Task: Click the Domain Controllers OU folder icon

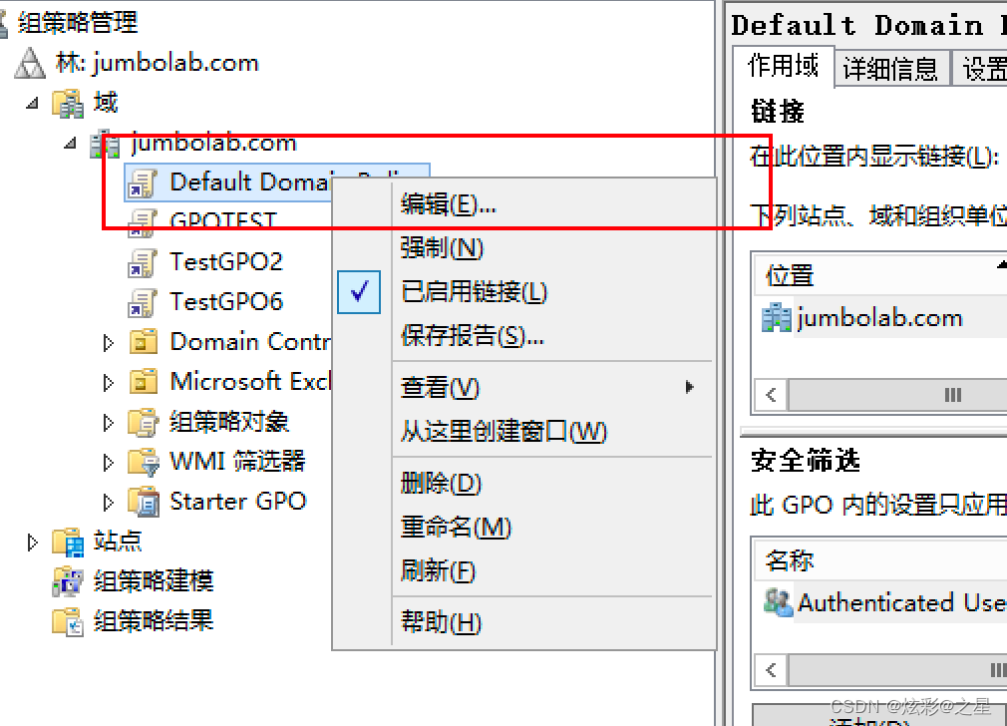Action: pos(144,342)
